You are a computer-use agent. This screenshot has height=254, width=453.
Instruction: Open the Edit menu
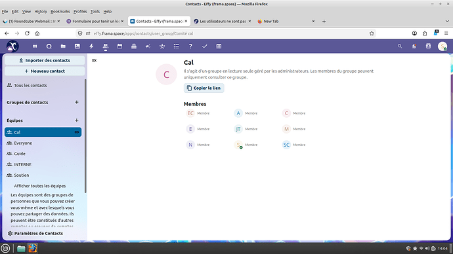(14, 12)
